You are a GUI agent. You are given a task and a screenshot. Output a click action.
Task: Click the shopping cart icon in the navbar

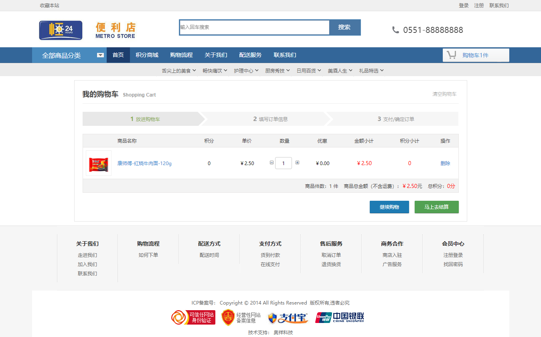[x=452, y=55]
